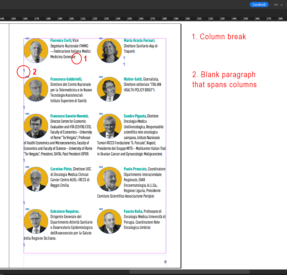
Task: Select Walter Gatti's circular portrait
Action: pos(109,89)
